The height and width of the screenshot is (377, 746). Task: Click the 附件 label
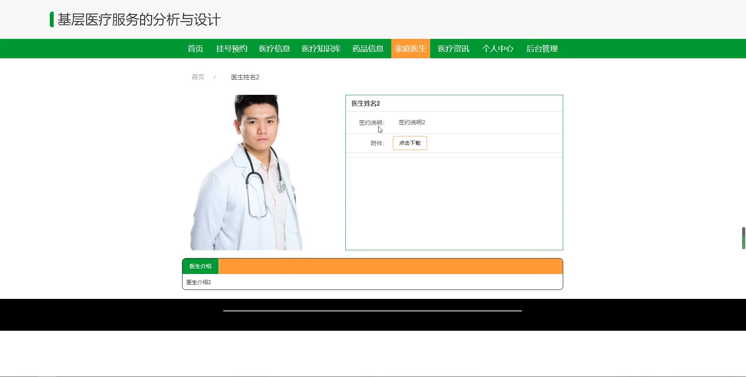pyautogui.click(x=377, y=143)
